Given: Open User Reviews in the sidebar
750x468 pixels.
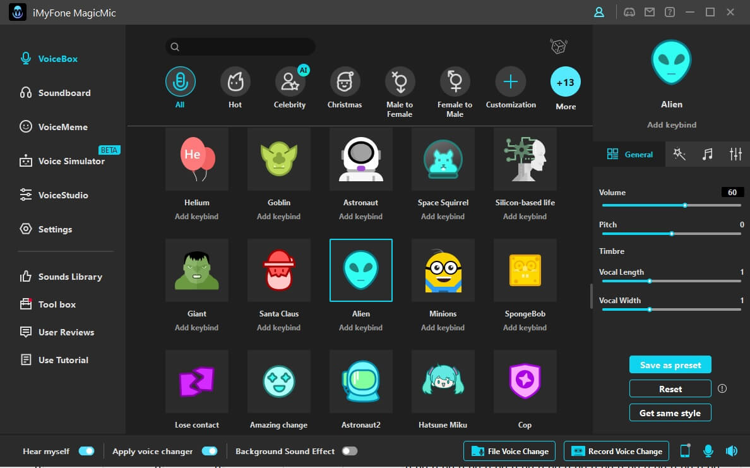Looking at the screenshot, I should pyautogui.click(x=57, y=332).
